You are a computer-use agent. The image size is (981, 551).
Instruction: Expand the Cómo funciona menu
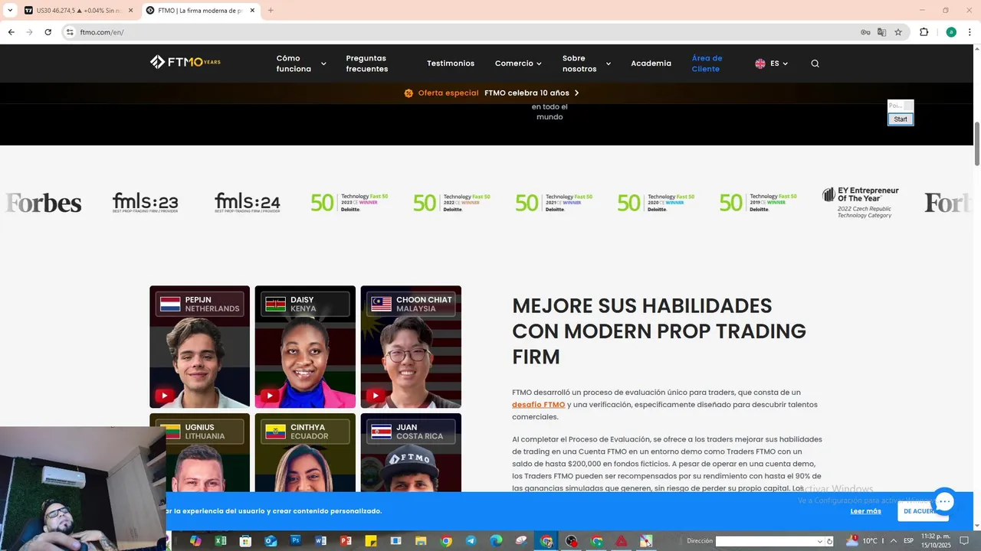pyautogui.click(x=301, y=64)
